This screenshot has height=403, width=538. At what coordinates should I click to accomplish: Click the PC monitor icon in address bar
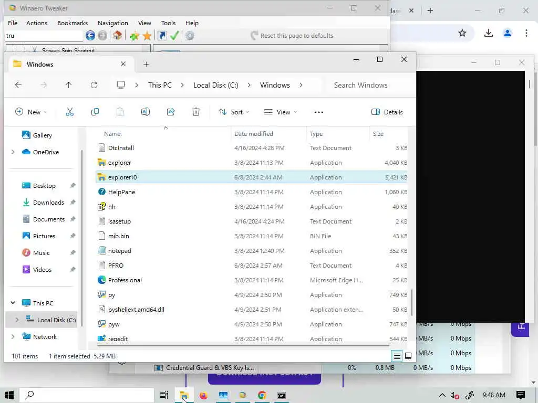(x=121, y=85)
